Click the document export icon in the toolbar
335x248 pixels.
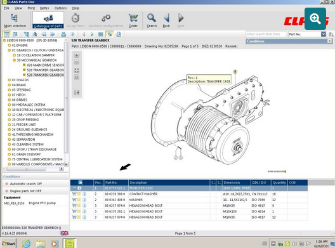click(x=119, y=34)
